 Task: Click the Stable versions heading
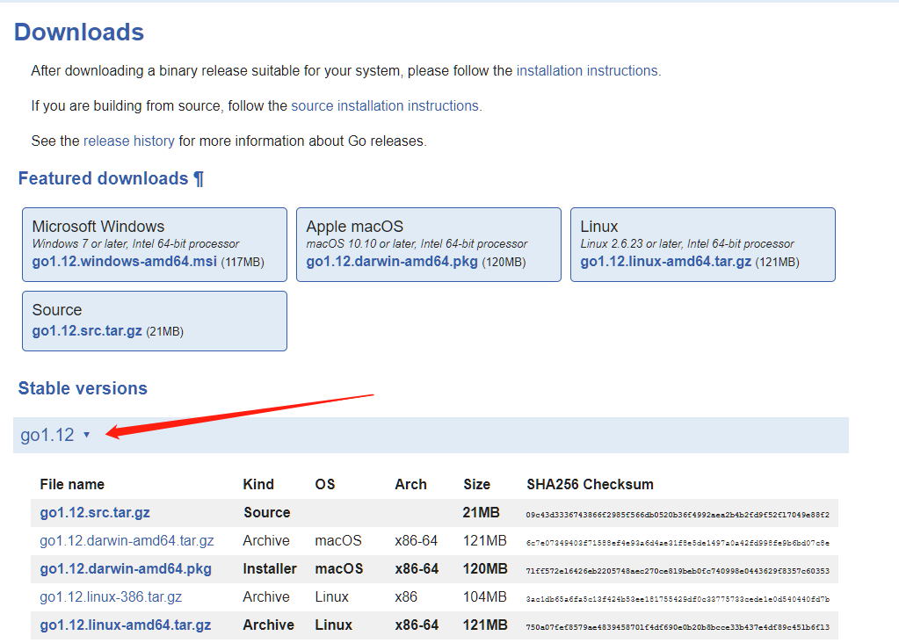tap(83, 388)
